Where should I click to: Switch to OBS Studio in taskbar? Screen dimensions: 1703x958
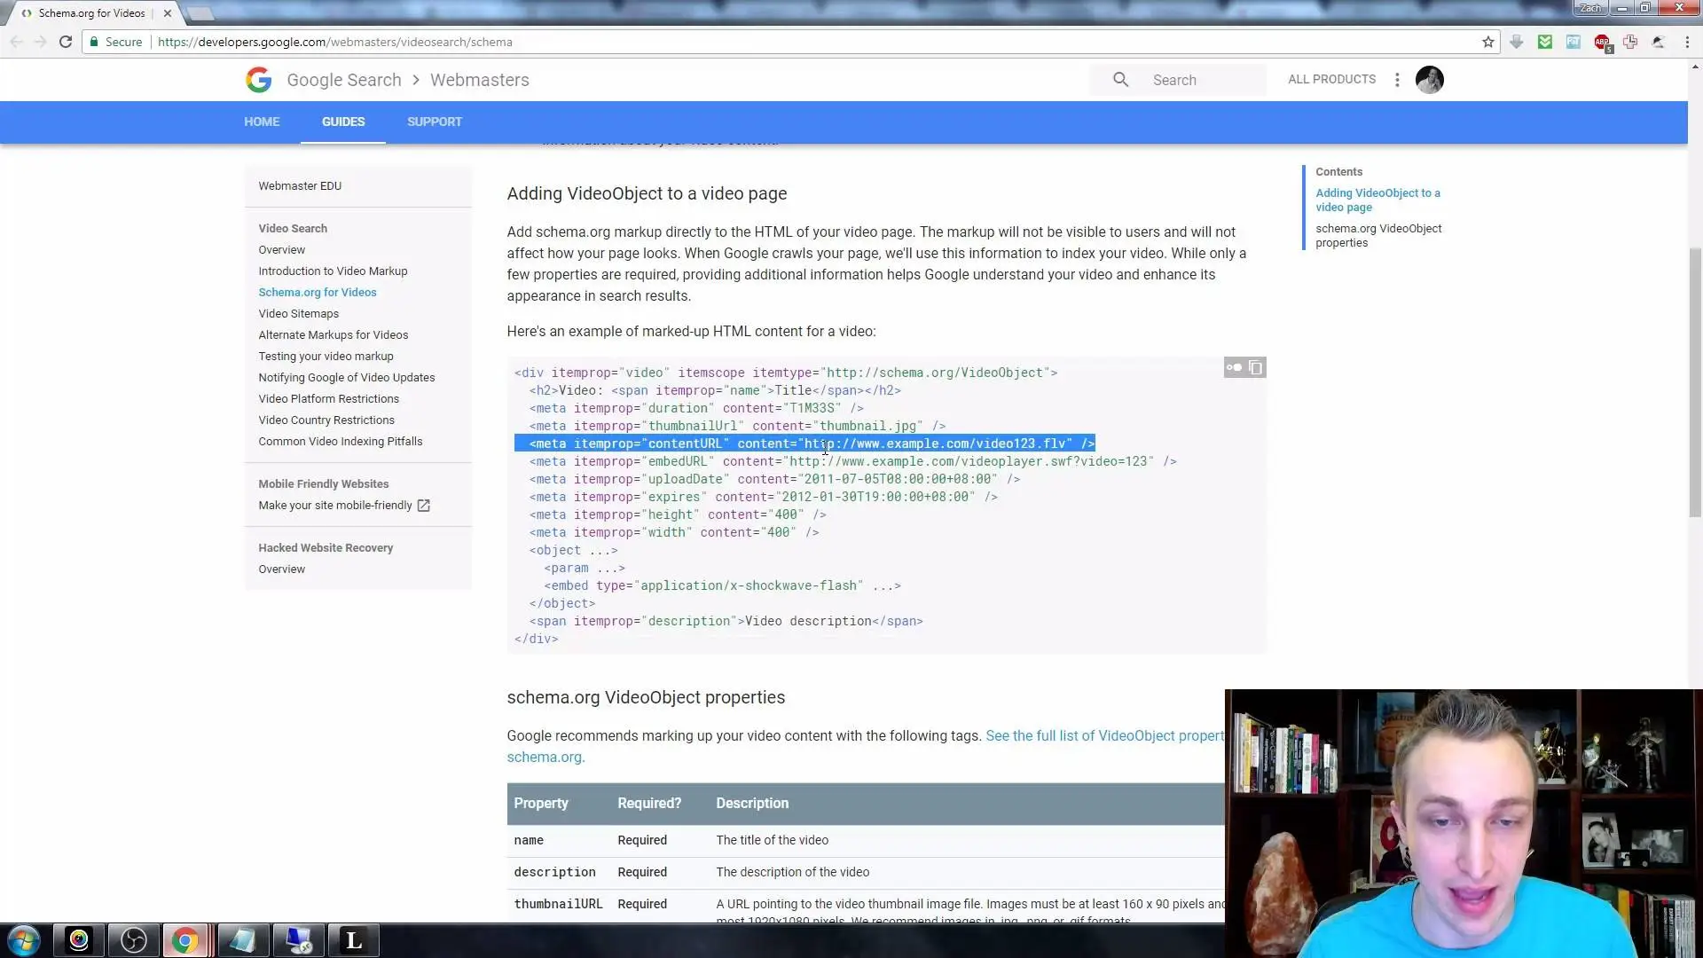click(x=134, y=940)
